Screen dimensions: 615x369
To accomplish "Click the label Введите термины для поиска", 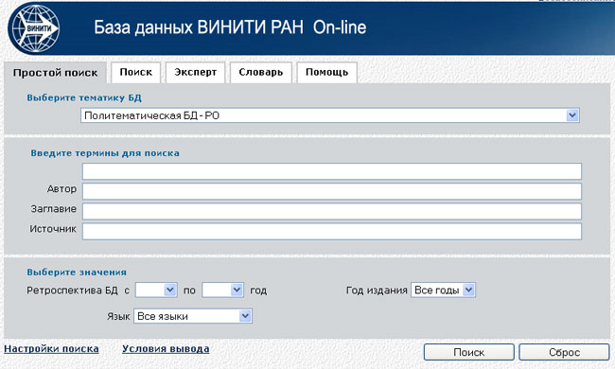I will tap(105, 153).
